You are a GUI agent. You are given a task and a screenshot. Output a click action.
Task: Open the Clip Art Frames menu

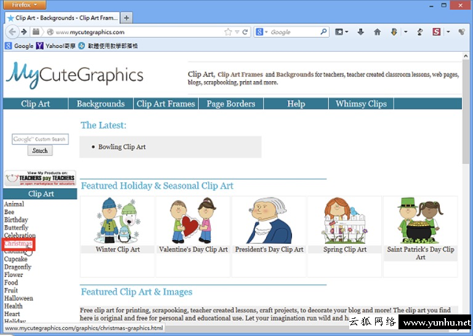166,103
